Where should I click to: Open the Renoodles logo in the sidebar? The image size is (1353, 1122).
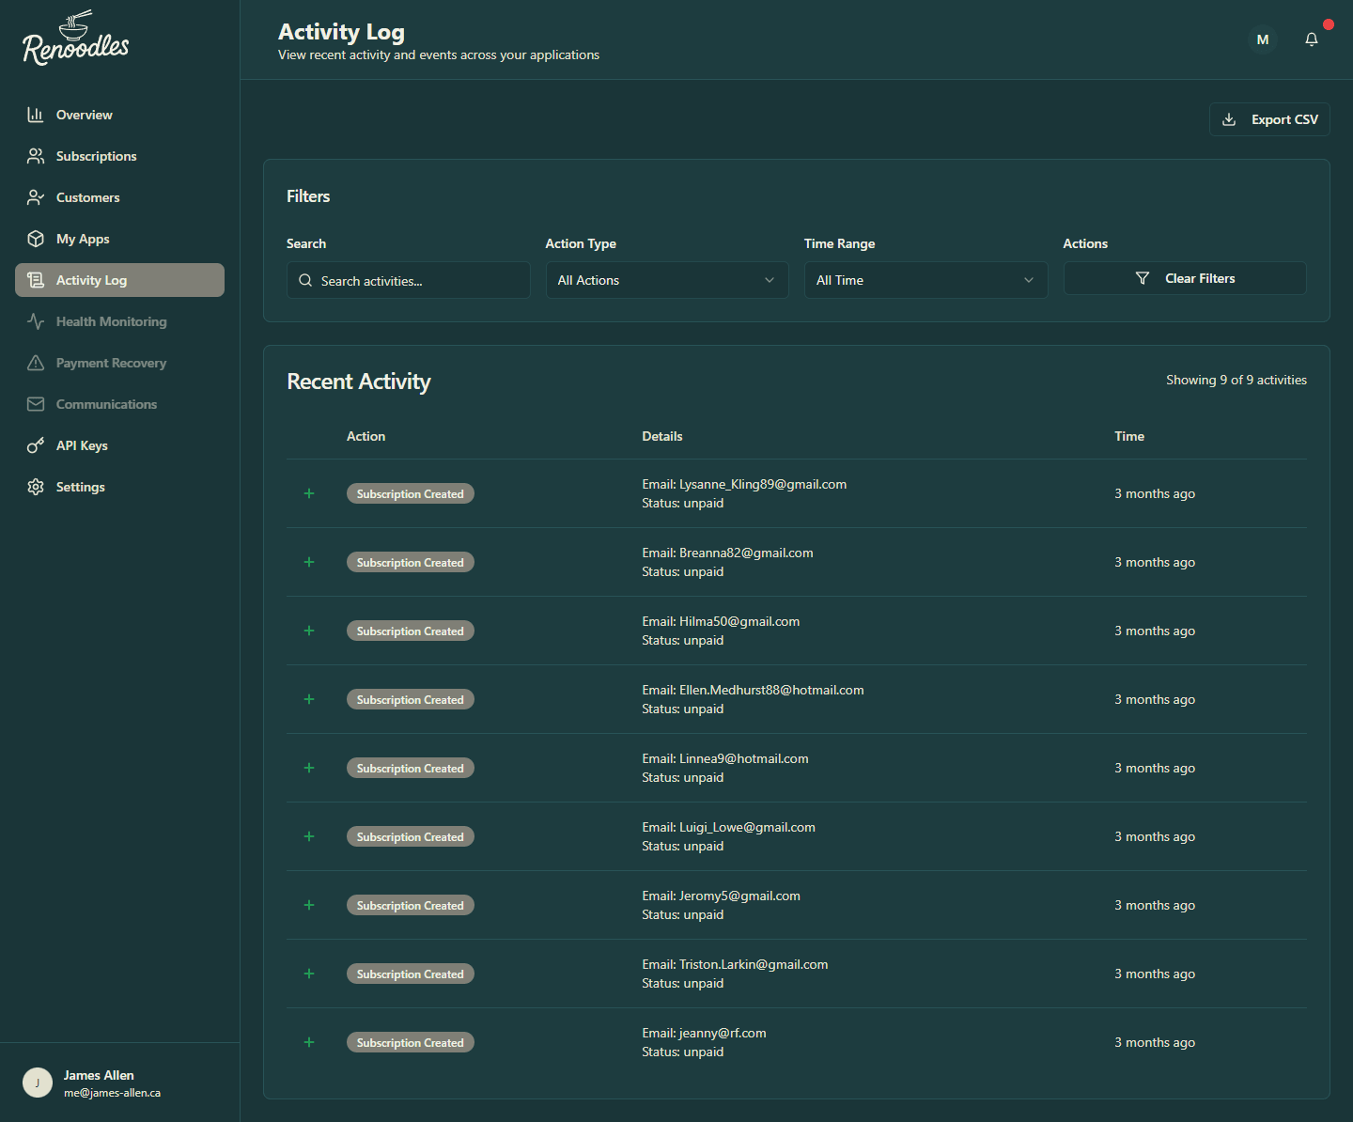[x=75, y=38]
